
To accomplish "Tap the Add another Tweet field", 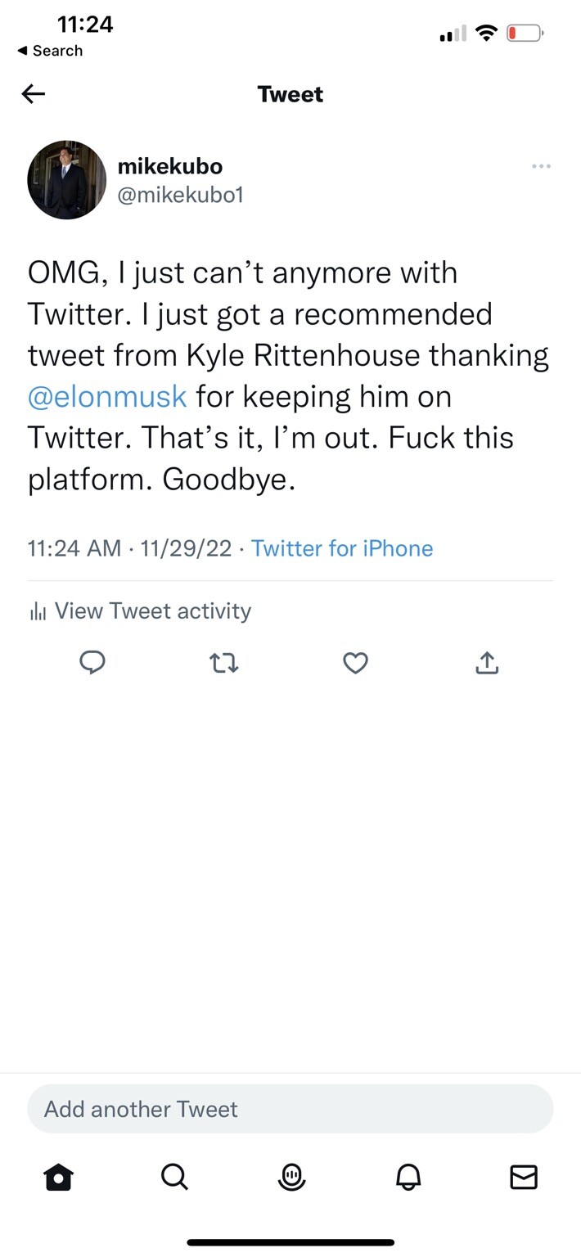I will click(290, 1109).
